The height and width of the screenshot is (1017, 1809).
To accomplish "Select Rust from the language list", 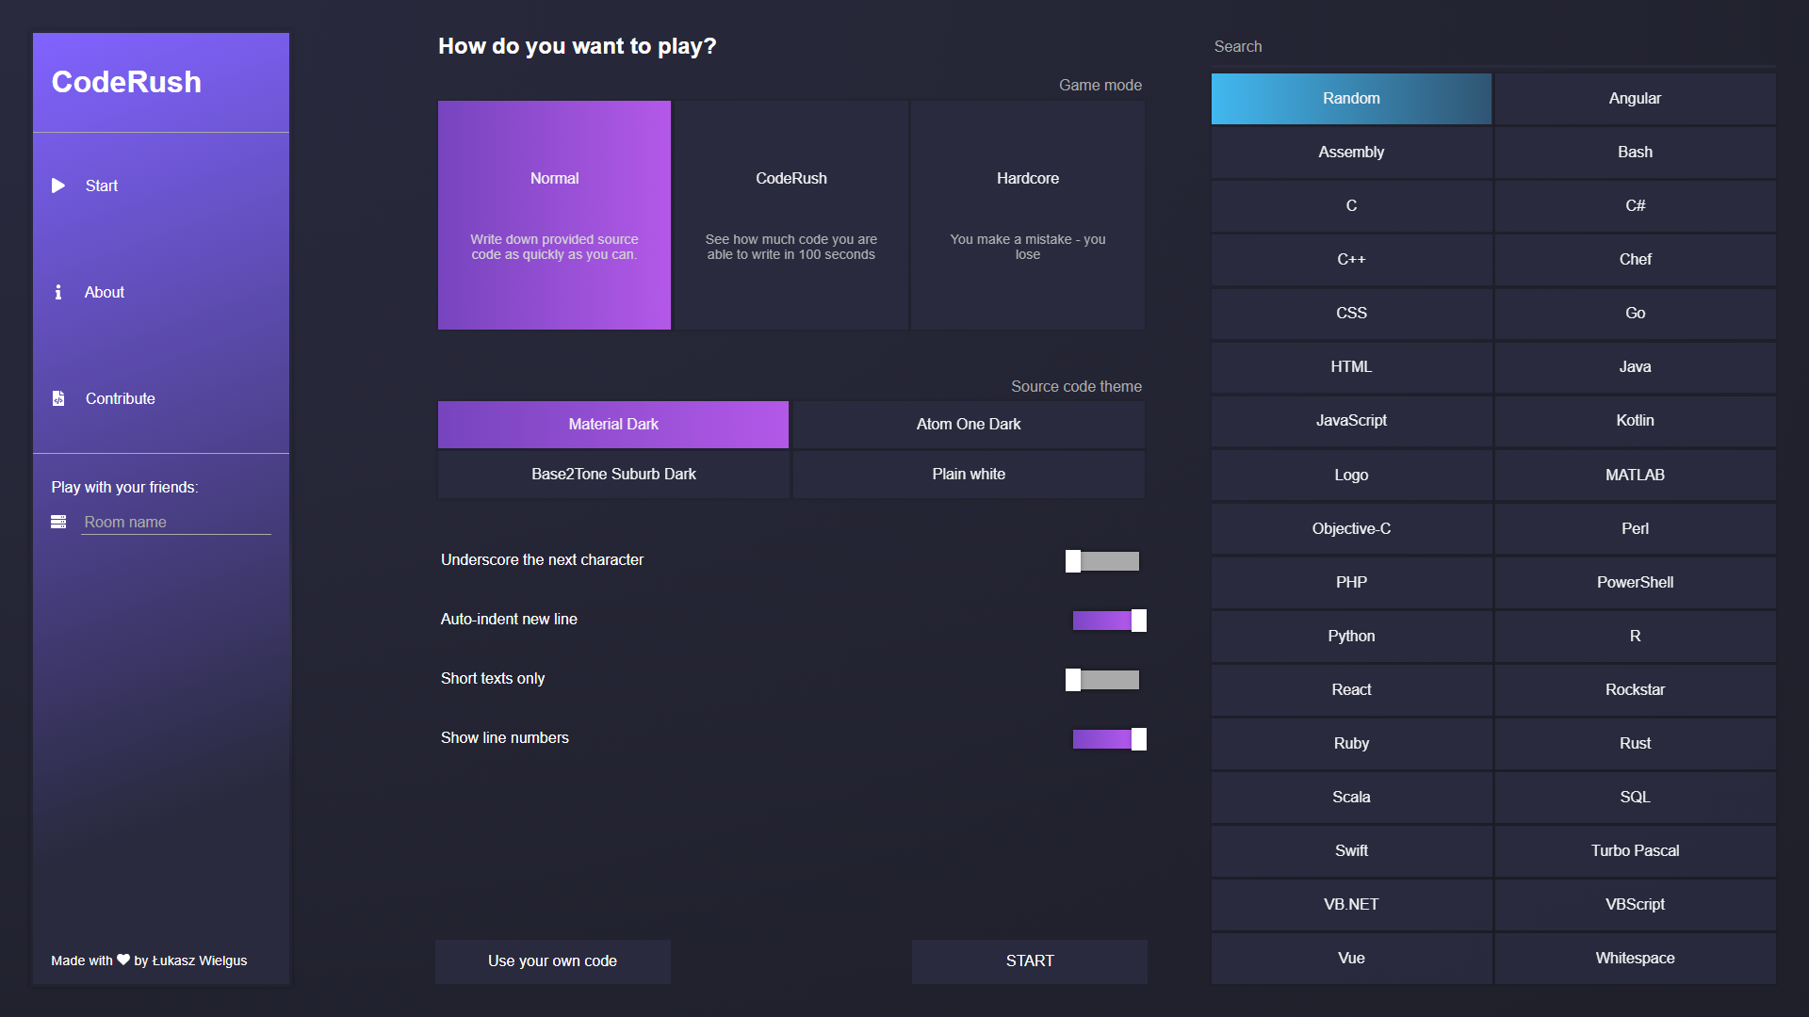I will [x=1634, y=743].
